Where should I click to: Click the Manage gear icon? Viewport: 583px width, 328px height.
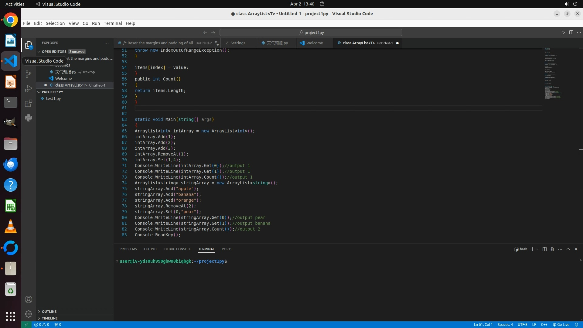tap(29, 314)
